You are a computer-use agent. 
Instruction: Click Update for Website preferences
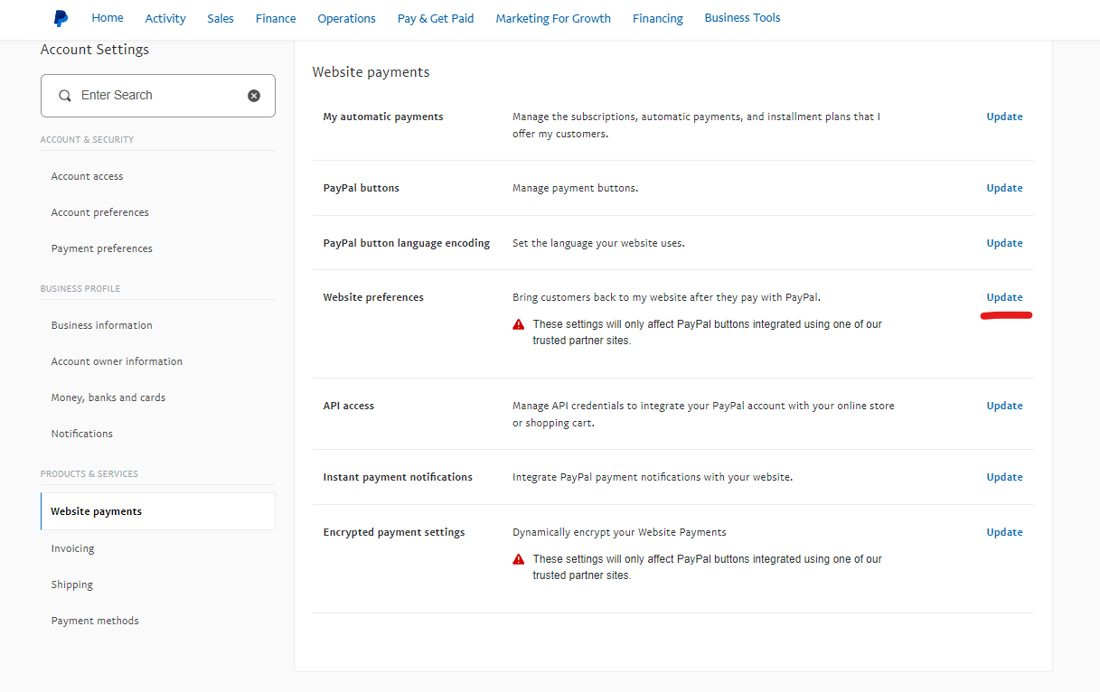[x=1004, y=297]
